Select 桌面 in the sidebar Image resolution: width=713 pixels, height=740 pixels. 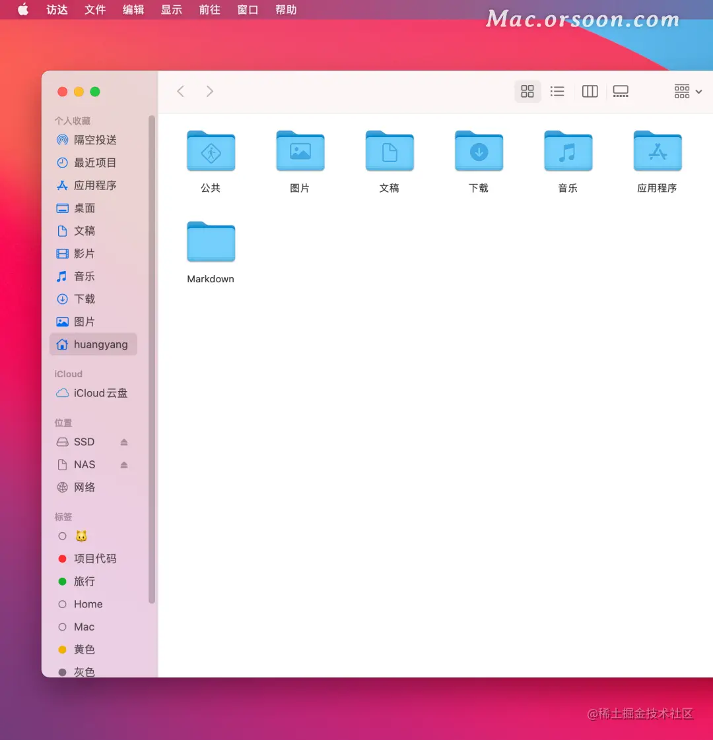click(94, 208)
